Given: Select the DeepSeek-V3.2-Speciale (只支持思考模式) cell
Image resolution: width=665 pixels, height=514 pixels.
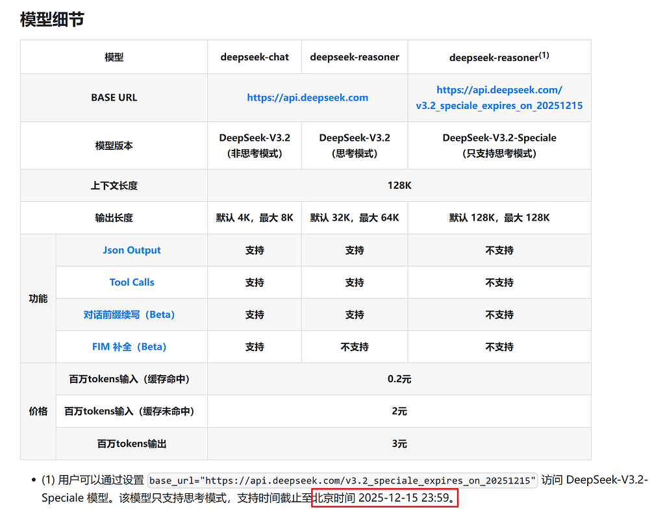Looking at the screenshot, I should [499, 145].
